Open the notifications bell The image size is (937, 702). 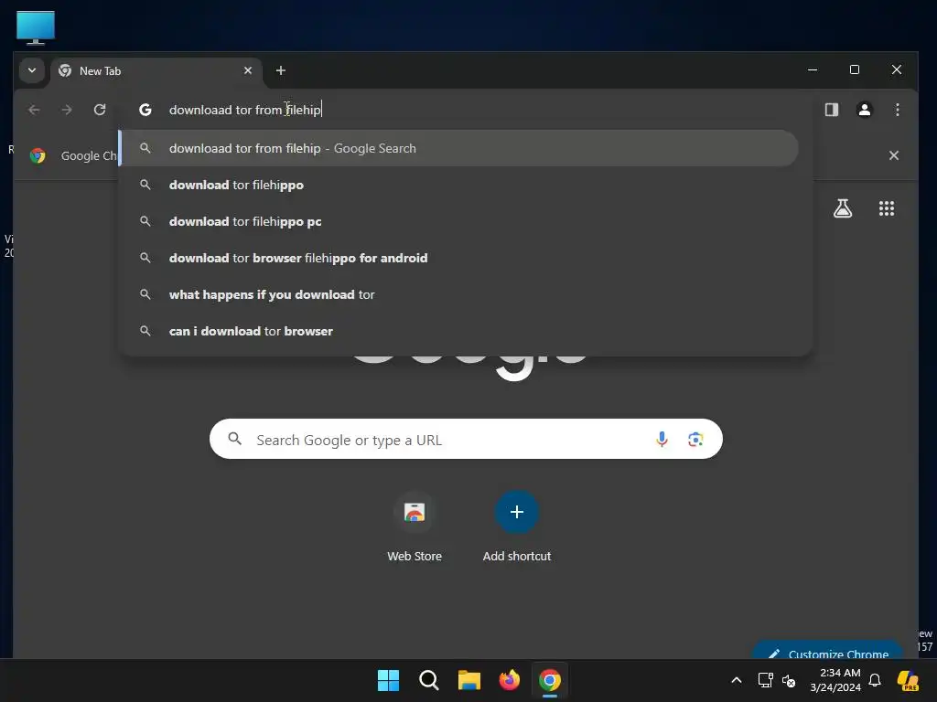[874, 680]
